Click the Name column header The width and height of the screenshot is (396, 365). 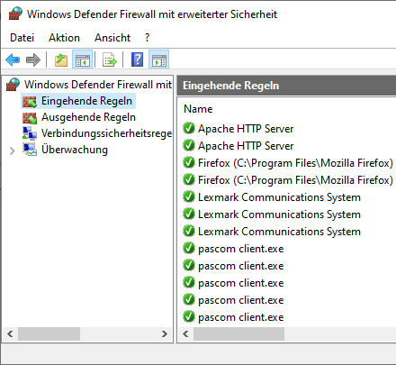tap(198, 109)
